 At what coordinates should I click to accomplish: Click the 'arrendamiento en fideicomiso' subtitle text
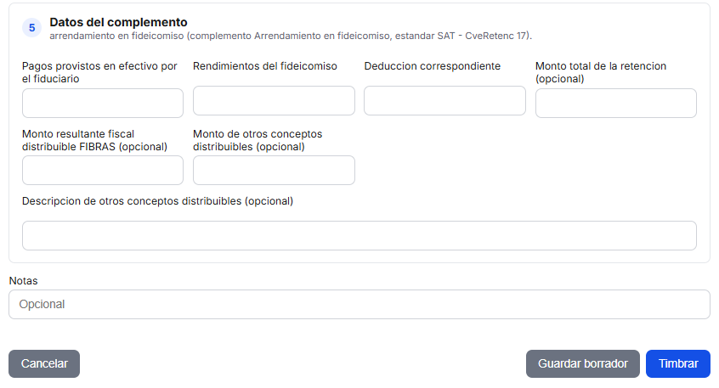point(291,36)
